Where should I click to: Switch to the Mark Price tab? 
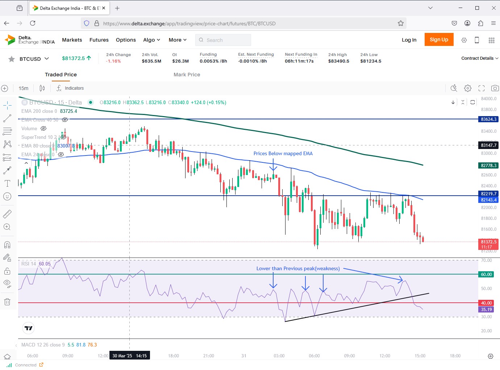187,75
